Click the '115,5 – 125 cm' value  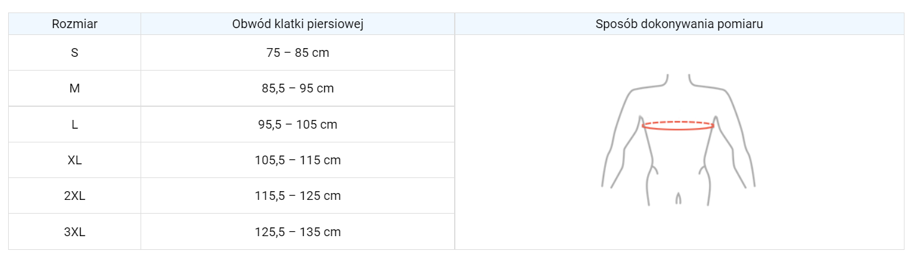(297, 196)
